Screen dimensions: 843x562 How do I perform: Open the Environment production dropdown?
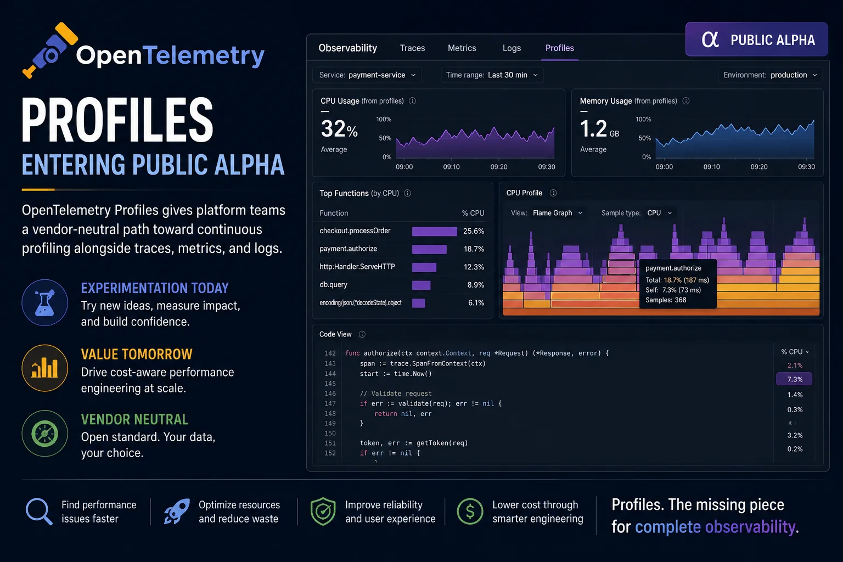click(771, 75)
